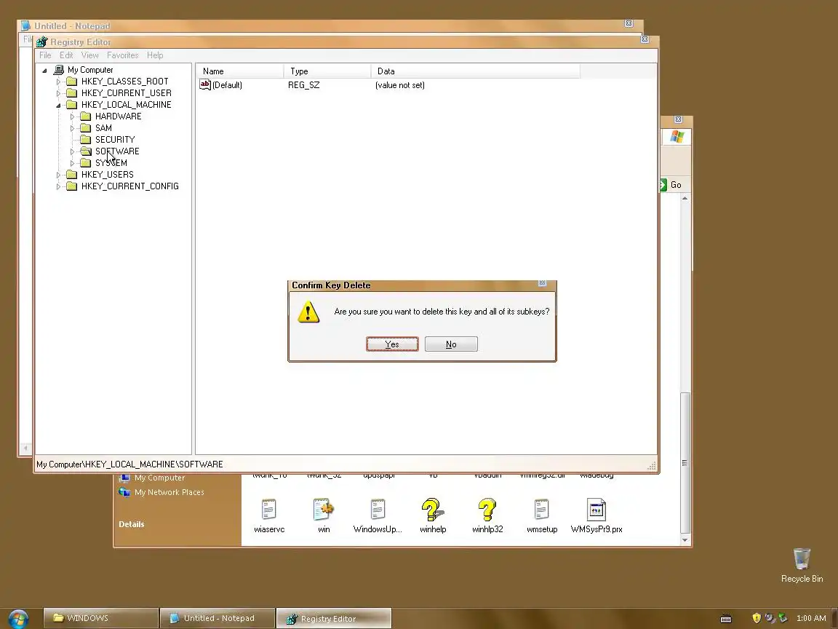
Task: Select the HARDWARE folder icon
Action: click(x=86, y=116)
